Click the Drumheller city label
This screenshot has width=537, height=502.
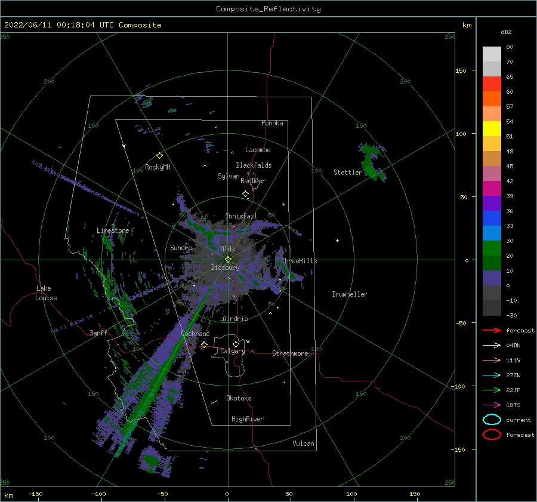pos(350,294)
